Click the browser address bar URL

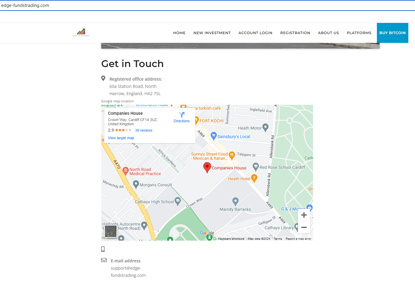[x=25, y=5]
